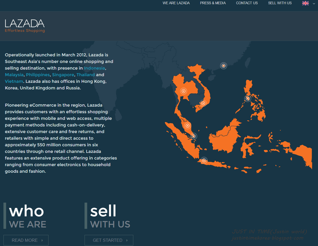The width and height of the screenshot is (318, 246).
Task: Open the PRESS & MEDIA menu
Action: click(x=213, y=3)
